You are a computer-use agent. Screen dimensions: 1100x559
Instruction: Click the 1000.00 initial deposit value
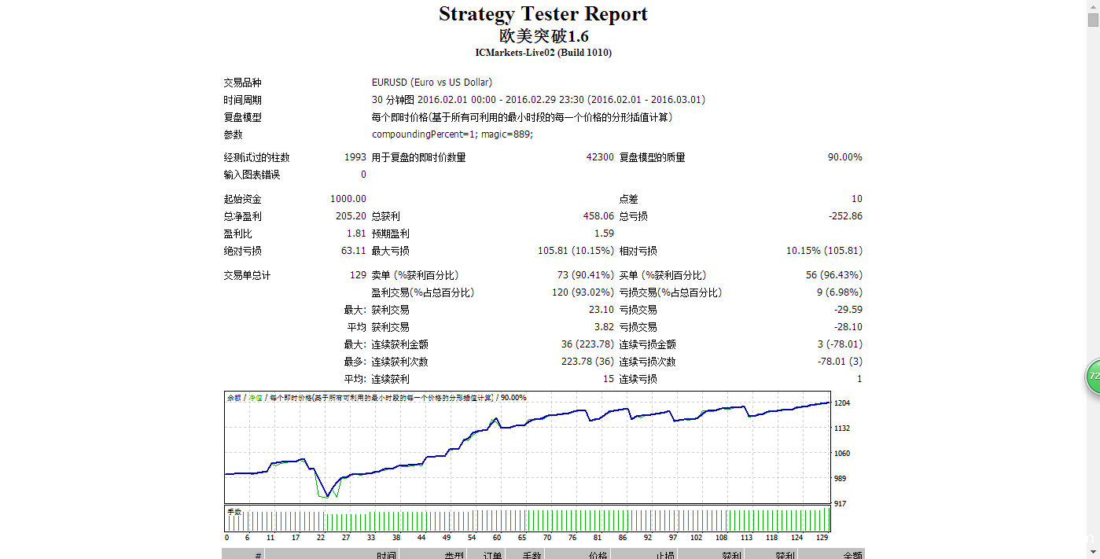tap(348, 199)
